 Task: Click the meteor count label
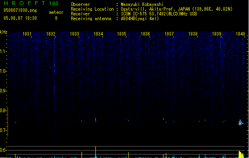point(56,12)
